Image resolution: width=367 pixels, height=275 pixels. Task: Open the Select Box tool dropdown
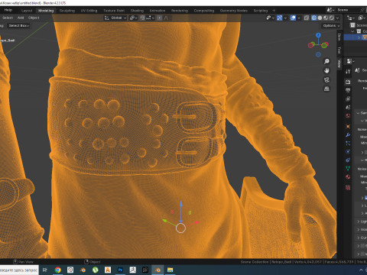[x=19, y=26]
